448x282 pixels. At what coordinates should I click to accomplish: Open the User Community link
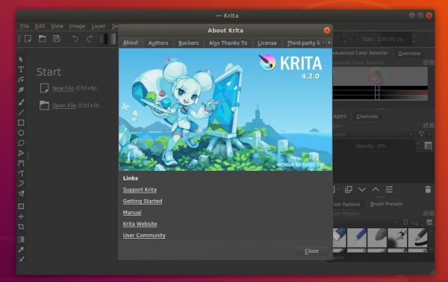point(144,236)
